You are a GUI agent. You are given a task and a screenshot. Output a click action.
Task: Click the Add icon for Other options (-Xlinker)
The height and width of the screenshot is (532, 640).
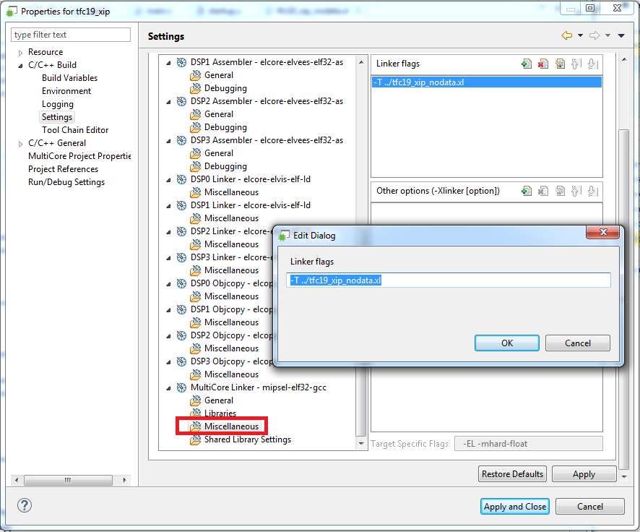[527, 192]
